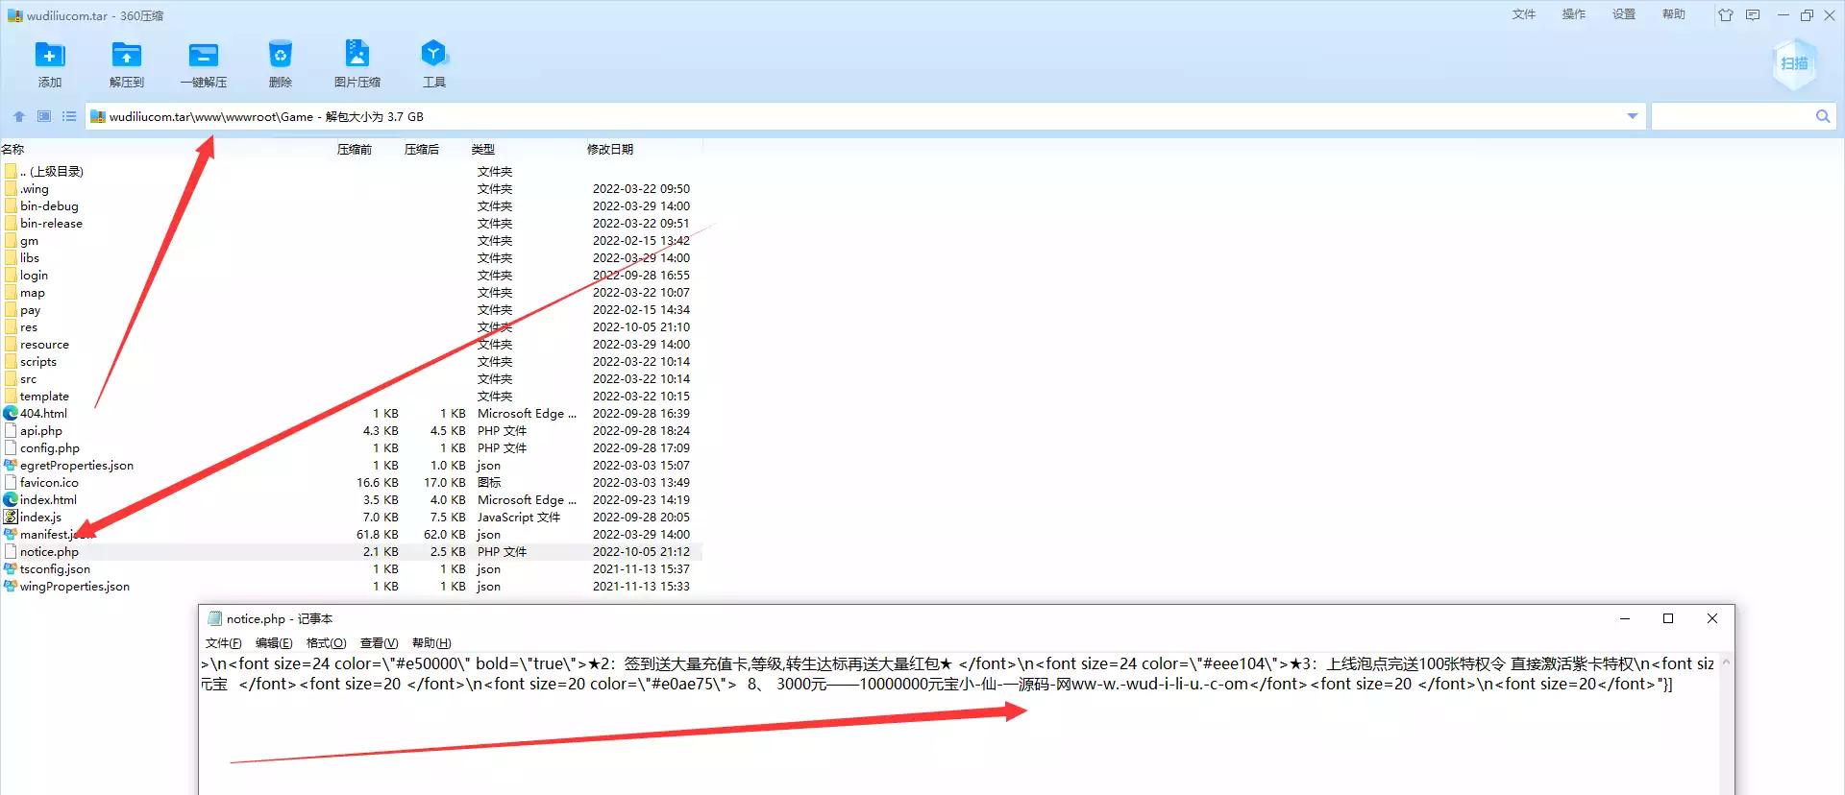Image resolution: width=1845 pixels, height=795 pixels.
Task: Open the 设置 menu in 360压缩
Action: pos(1624,14)
